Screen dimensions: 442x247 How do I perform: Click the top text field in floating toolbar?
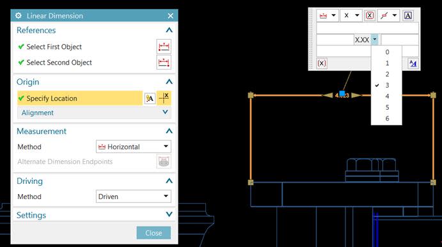[367, 28]
